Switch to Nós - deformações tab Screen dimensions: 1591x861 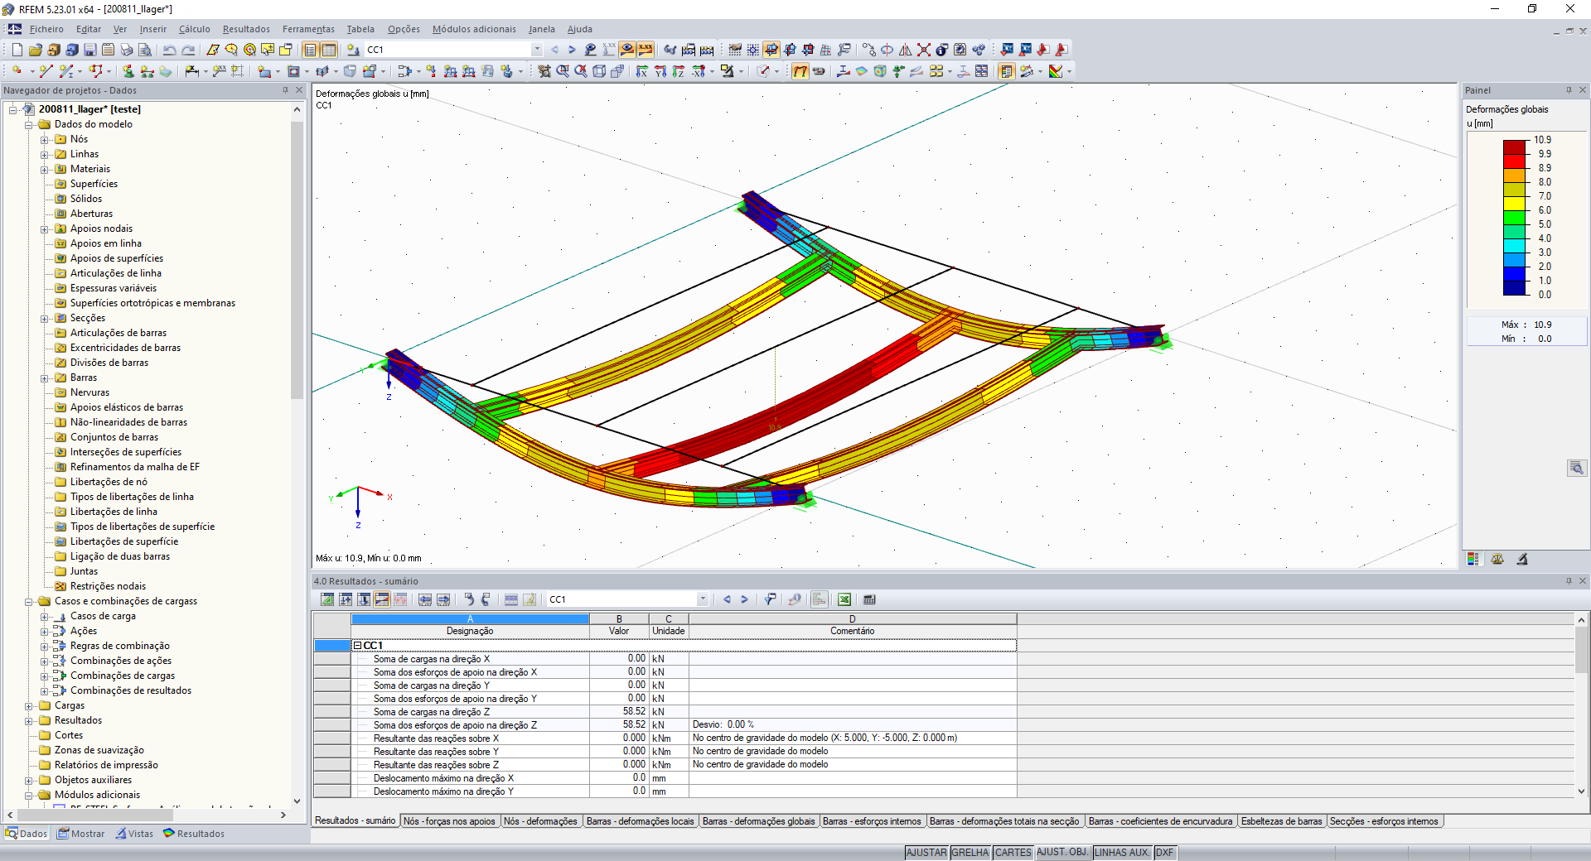pyautogui.click(x=540, y=821)
